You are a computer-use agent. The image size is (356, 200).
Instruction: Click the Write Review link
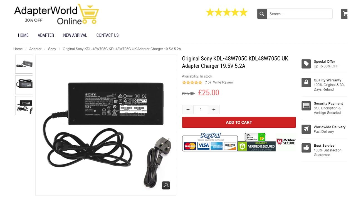click(x=223, y=82)
